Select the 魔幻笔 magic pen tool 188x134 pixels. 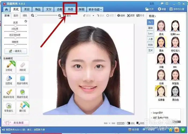coord(23,107)
